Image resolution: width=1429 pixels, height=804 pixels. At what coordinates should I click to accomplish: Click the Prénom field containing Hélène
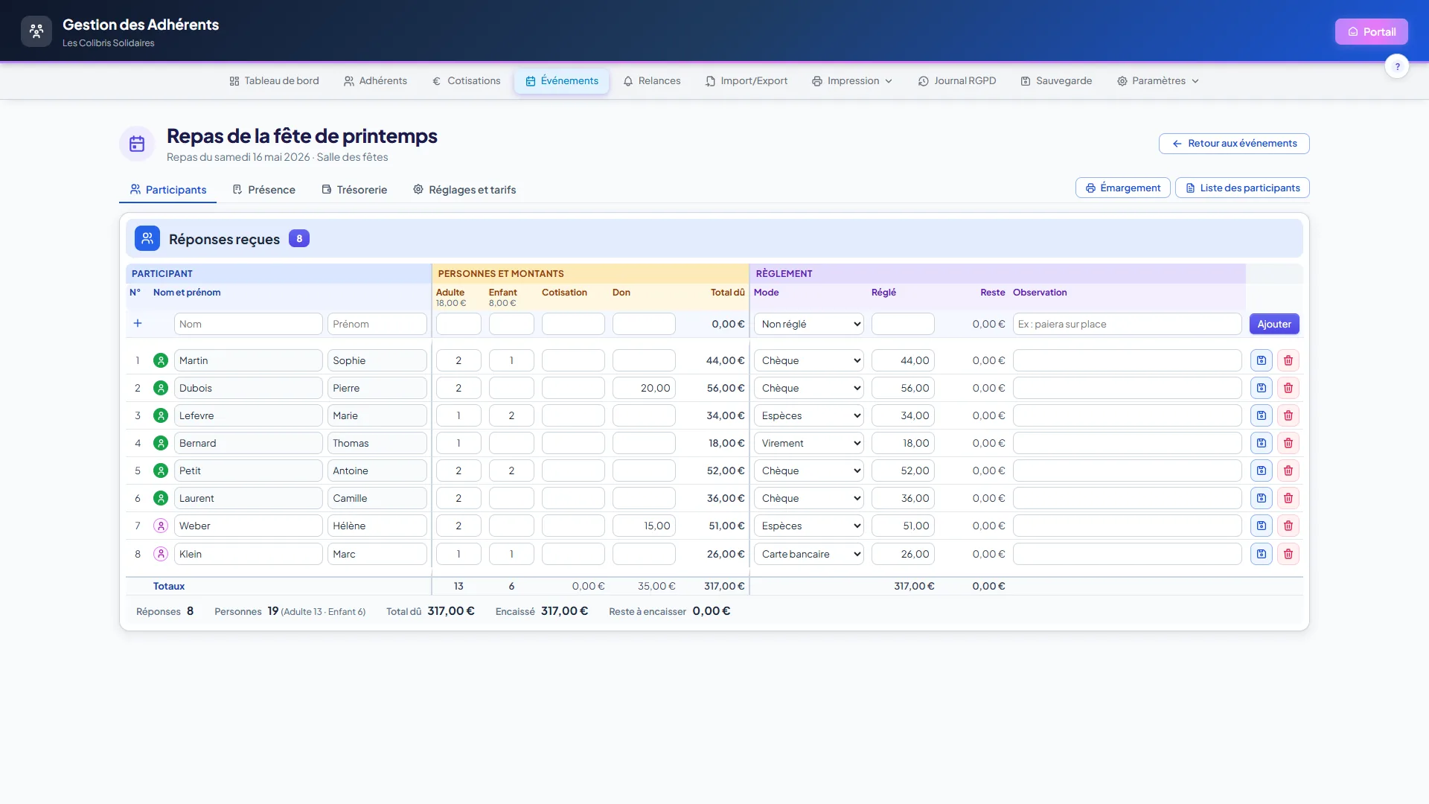377,526
